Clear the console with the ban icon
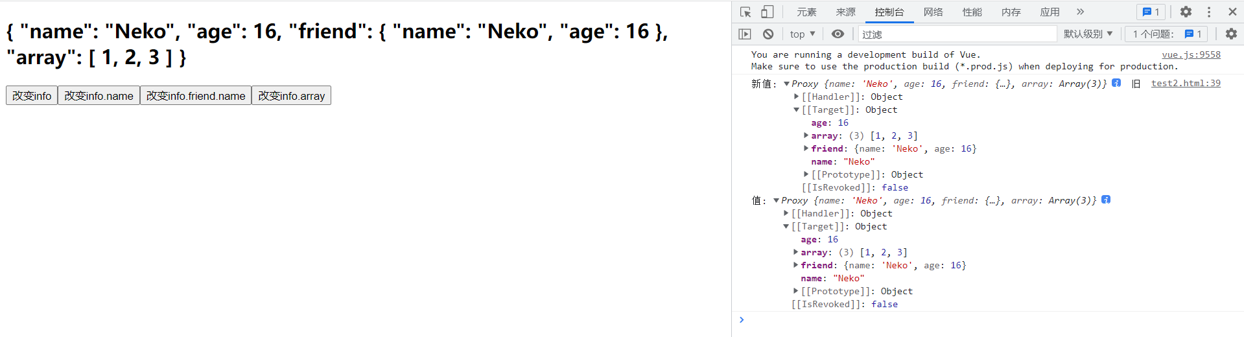1244x337 pixels. click(768, 34)
